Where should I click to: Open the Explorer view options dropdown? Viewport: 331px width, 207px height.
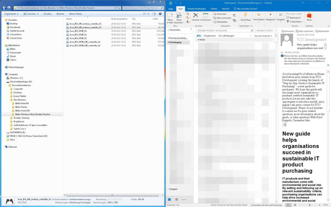click(x=148, y=14)
